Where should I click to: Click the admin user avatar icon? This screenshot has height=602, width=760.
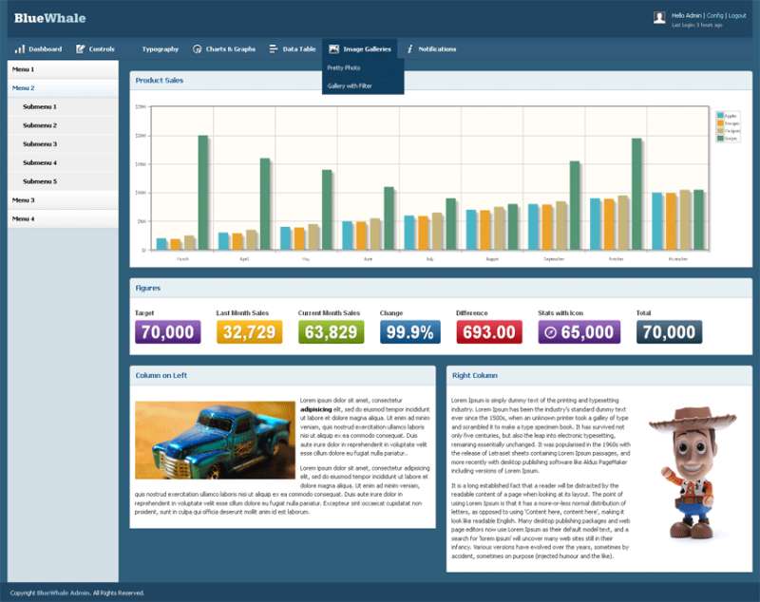pyautogui.click(x=659, y=18)
